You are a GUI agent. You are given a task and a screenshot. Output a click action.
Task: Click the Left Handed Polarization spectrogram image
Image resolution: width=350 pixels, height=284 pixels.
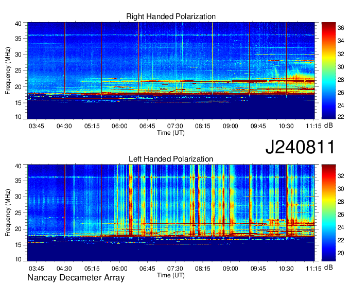tap(171, 213)
